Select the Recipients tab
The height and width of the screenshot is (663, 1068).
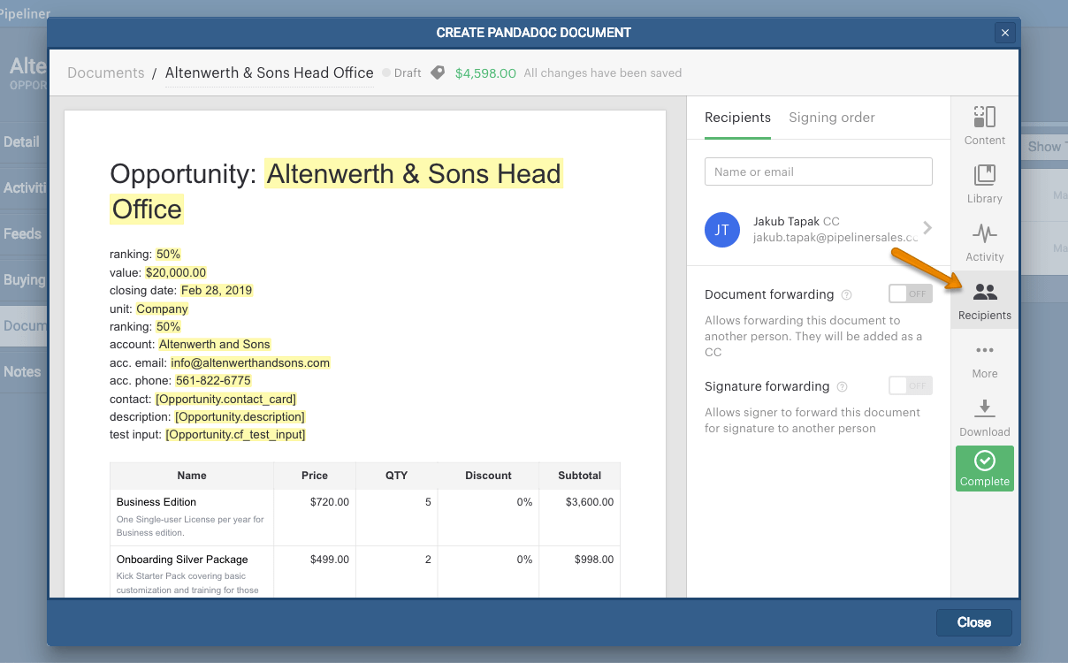point(737,118)
